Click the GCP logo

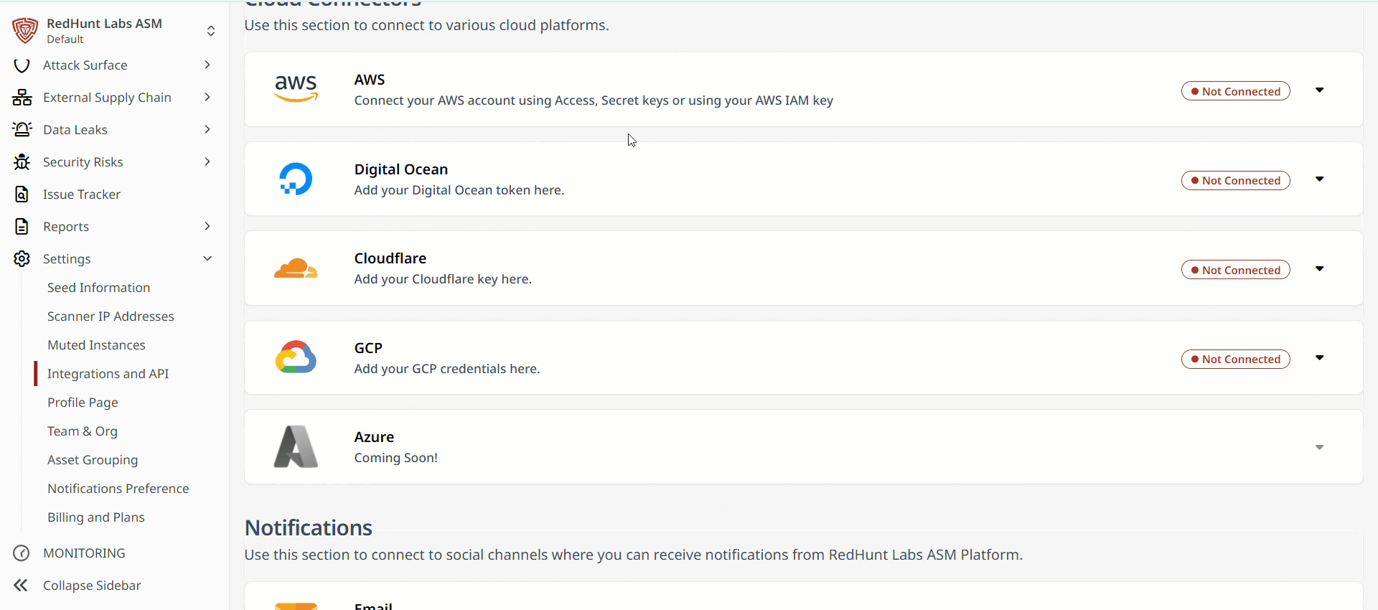(x=296, y=357)
